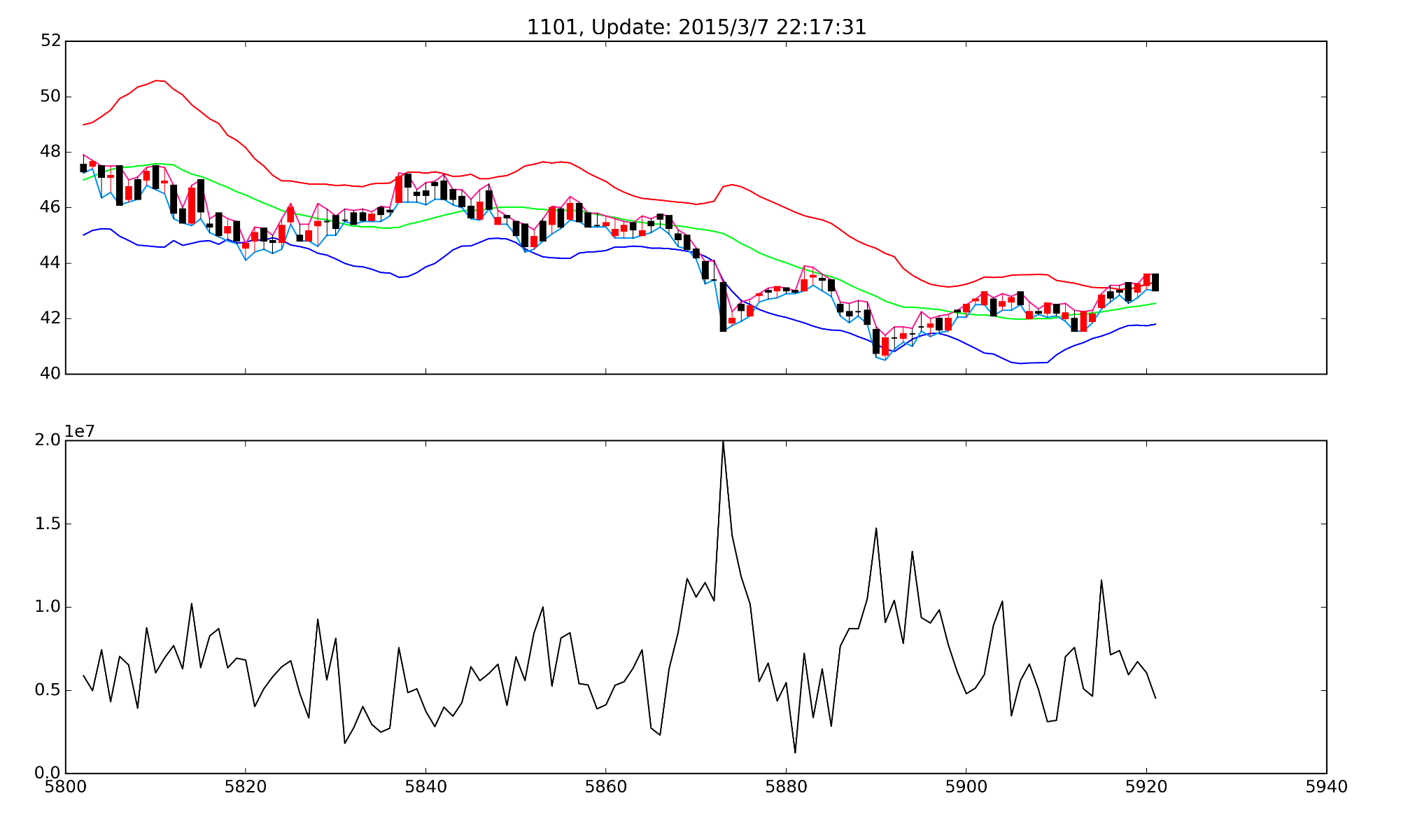Image resolution: width=1401 pixels, height=833 pixels.
Task: Click the 52 label on price axis
Action: pyautogui.click(x=51, y=41)
